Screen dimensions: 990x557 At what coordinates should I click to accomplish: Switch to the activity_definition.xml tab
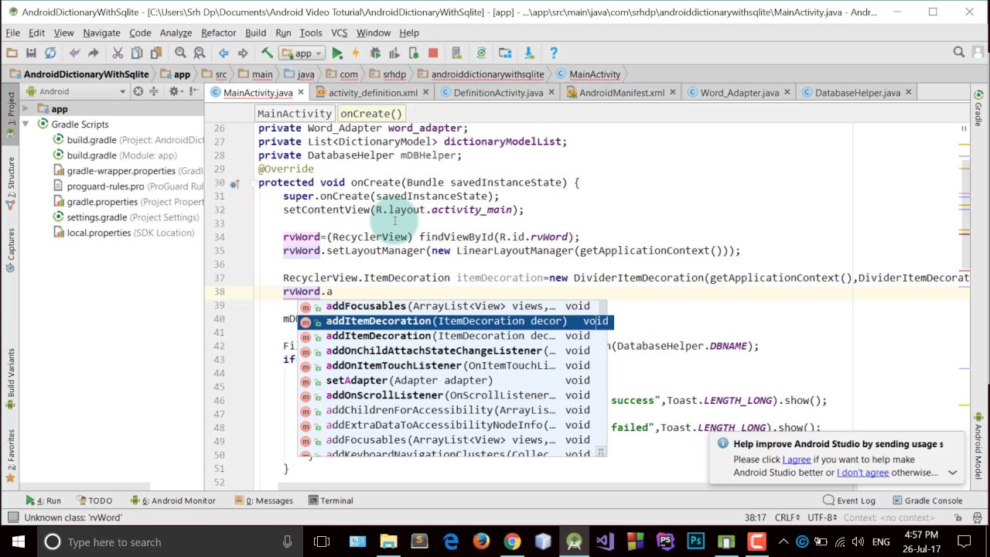(373, 92)
